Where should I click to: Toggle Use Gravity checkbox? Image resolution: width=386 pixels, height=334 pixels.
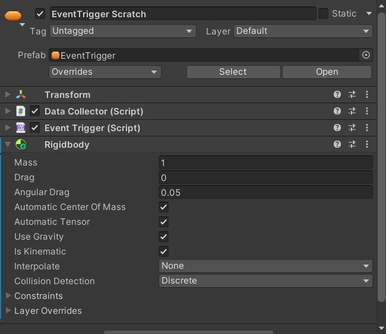164,237
